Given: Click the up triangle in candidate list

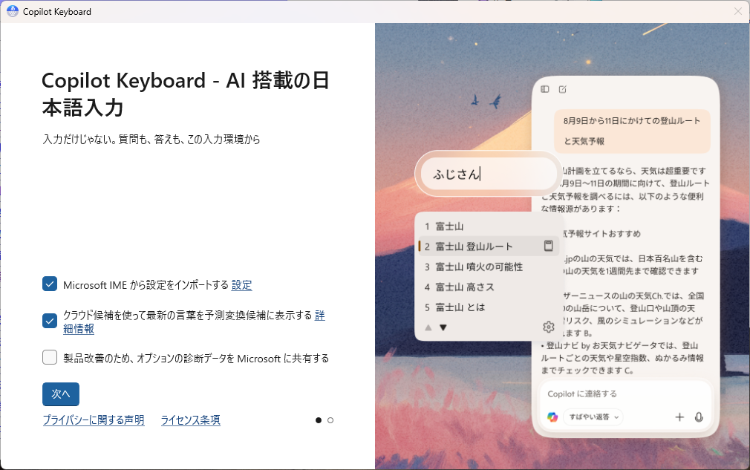Looking at the screenshot, I should pyautogui.click(x=428, y=327).
